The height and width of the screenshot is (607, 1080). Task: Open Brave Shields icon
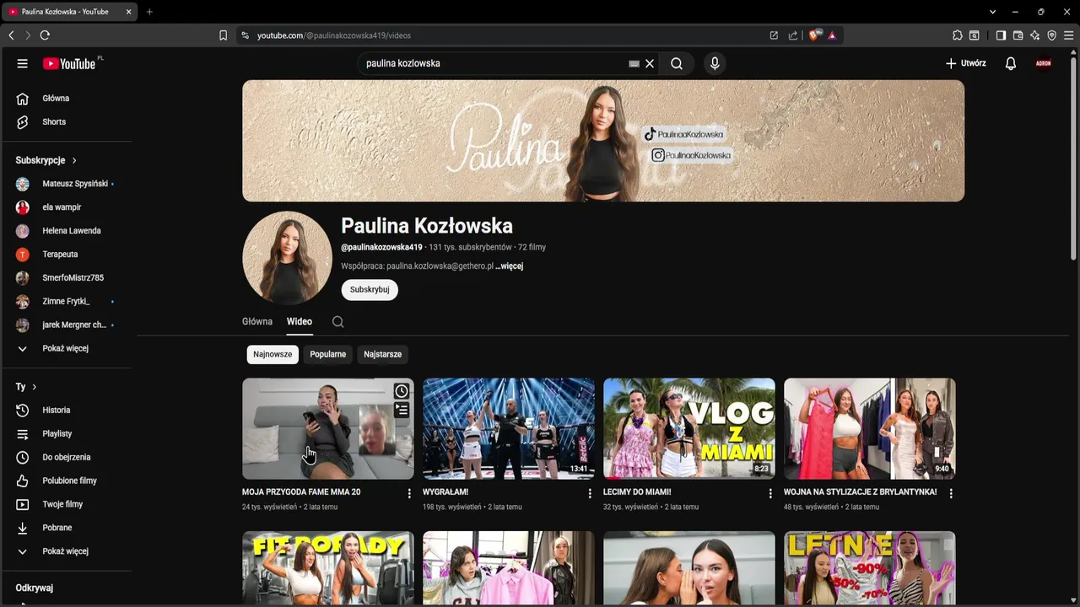(814, 35)
